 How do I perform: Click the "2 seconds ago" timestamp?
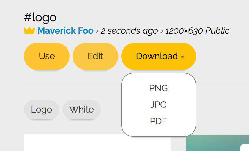pos(129,31)
